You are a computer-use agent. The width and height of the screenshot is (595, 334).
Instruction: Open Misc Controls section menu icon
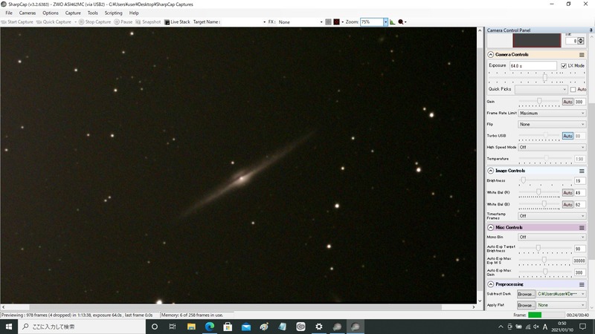[x=582, y=228]
